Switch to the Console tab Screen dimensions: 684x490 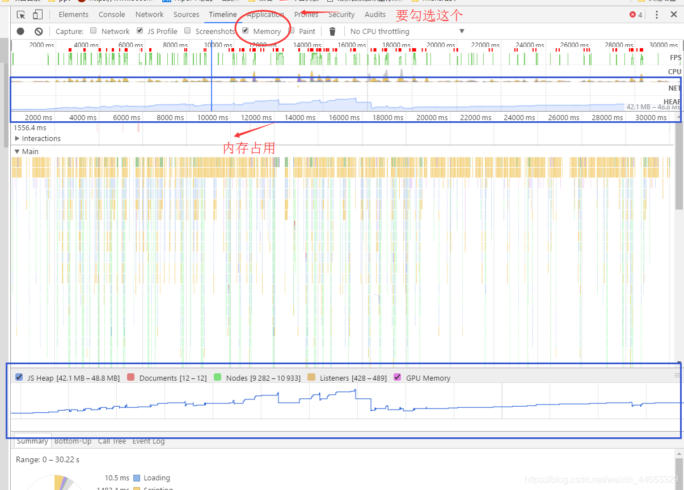112,15
